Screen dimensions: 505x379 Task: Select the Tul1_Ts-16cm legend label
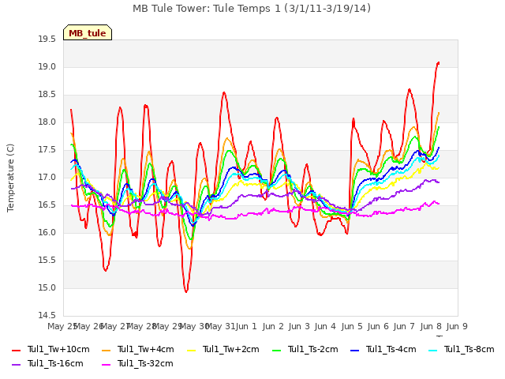pos(55,363)
